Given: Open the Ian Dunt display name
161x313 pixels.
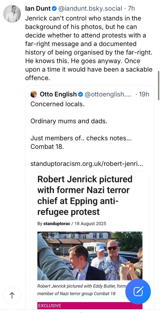Looking at the screenshot, I should (x=38, y=8).
